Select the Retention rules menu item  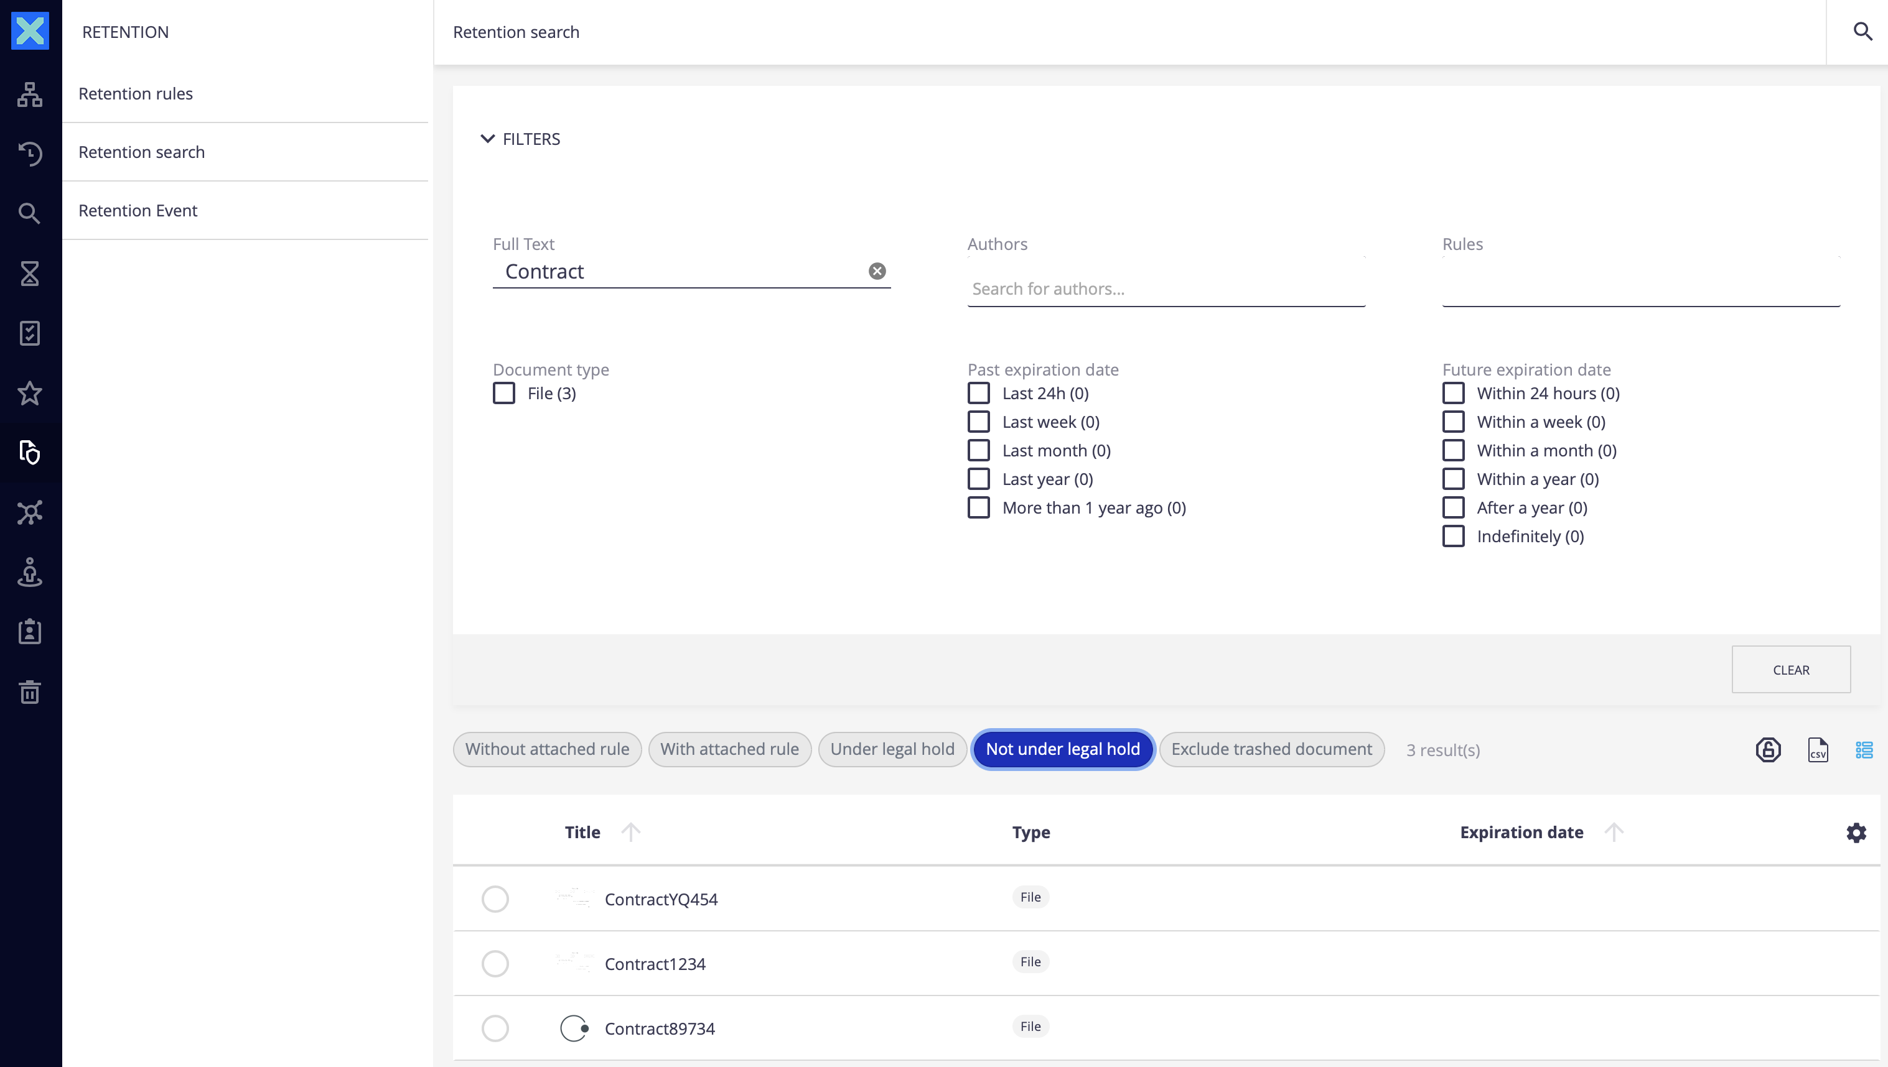135,92
